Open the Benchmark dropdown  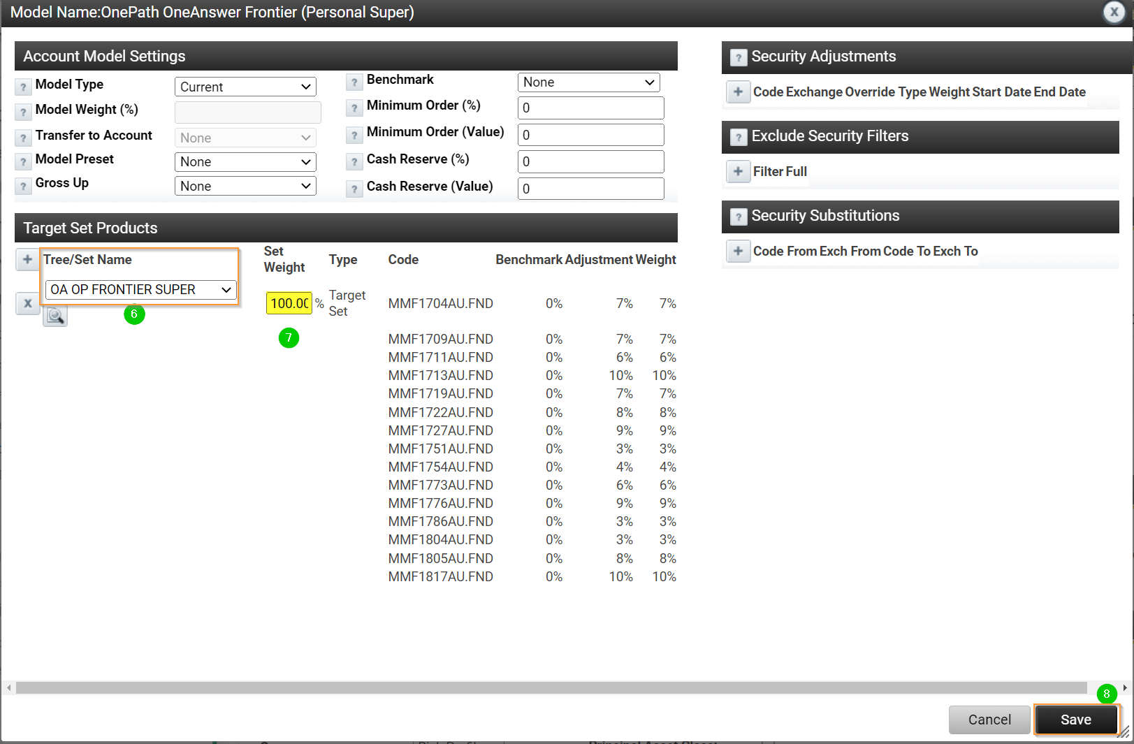pyautogui.click(x=588, y=82)
